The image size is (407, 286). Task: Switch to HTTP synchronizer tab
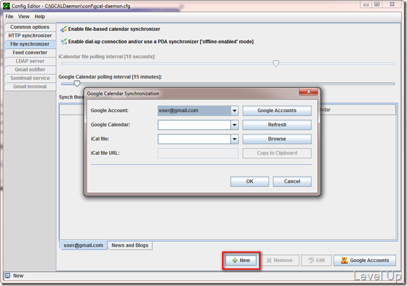click(x=30, y=35)
